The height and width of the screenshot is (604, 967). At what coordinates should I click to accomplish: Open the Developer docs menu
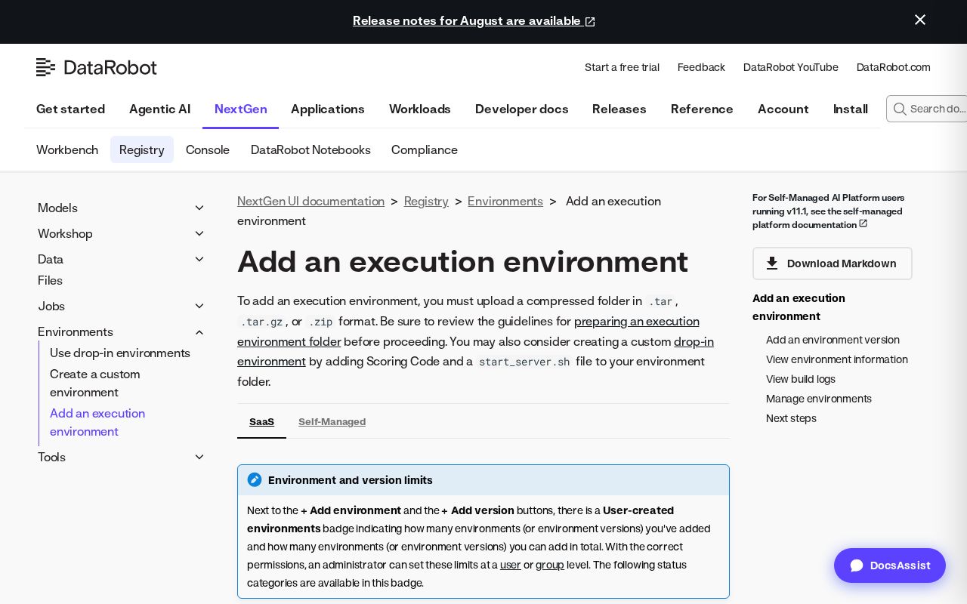(522, 109)
